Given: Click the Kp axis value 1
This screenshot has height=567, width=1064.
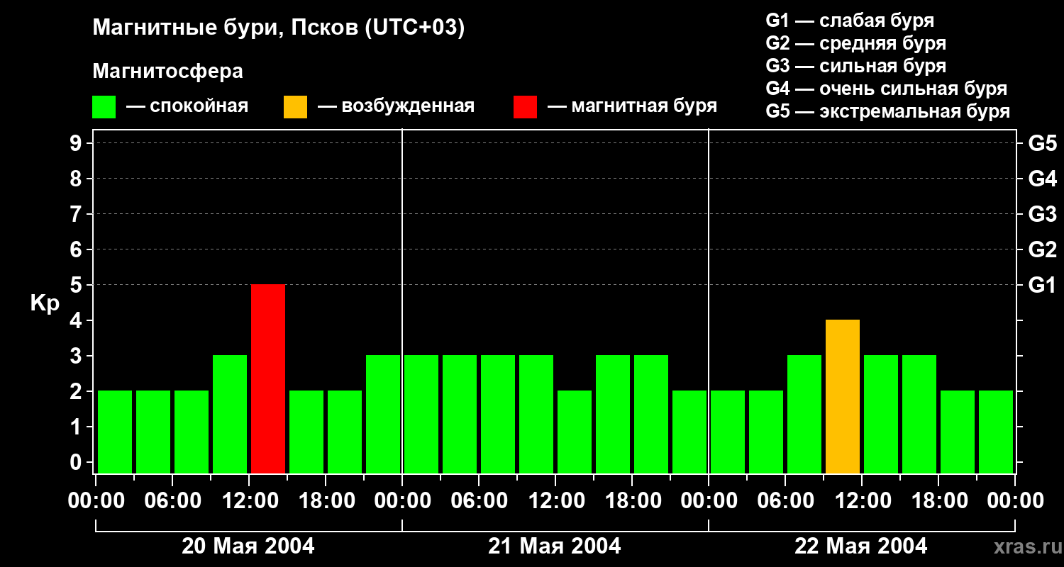Looking at the screenshot, I should (x=77, y=427).
